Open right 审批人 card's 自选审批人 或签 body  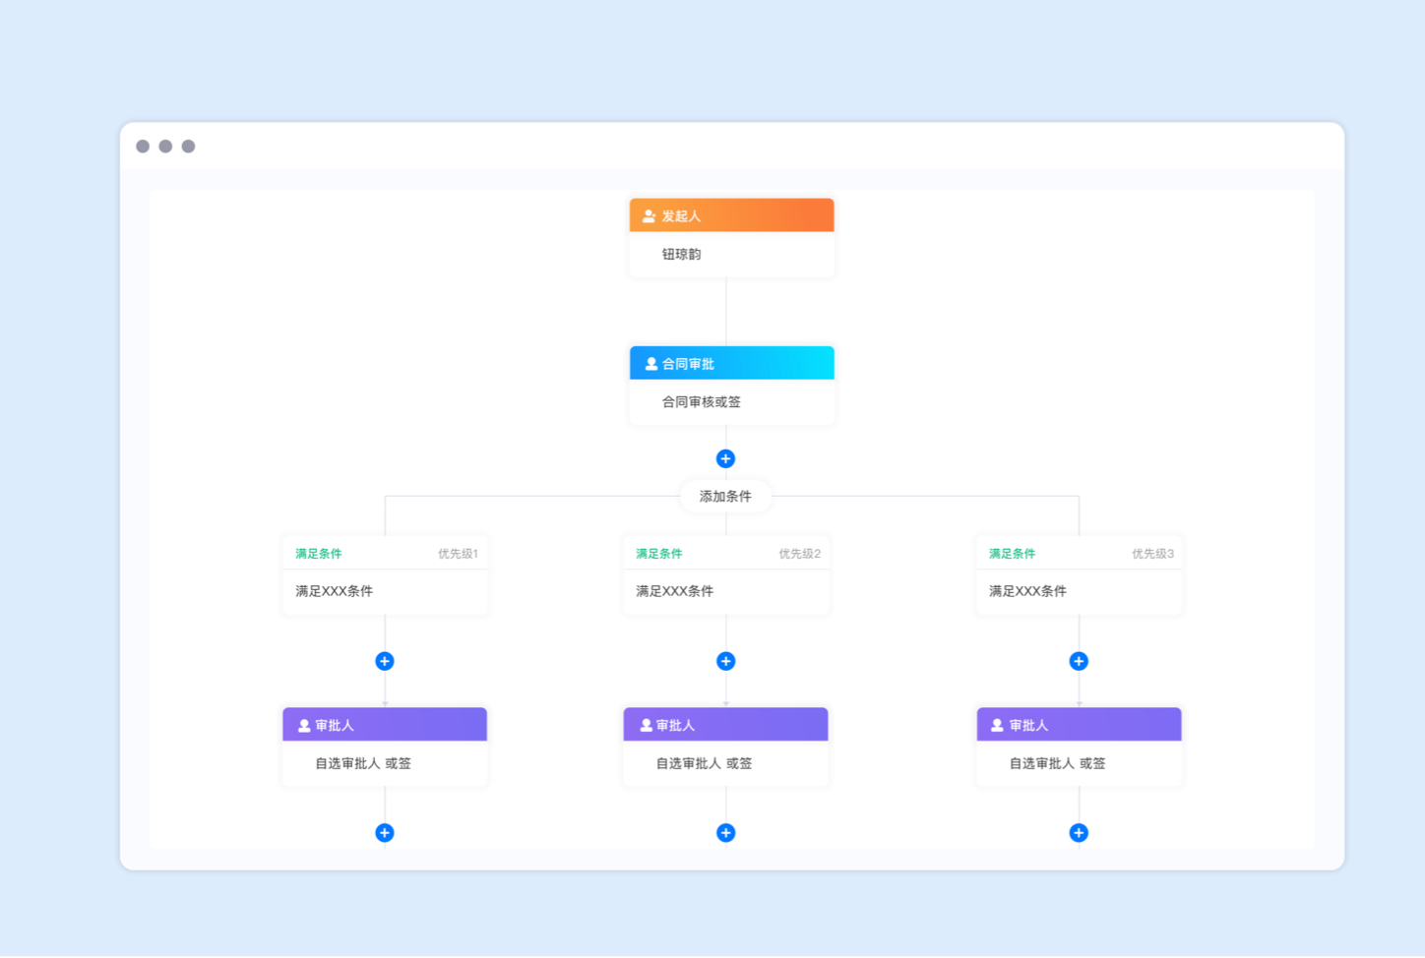(x=1057, y=763)
